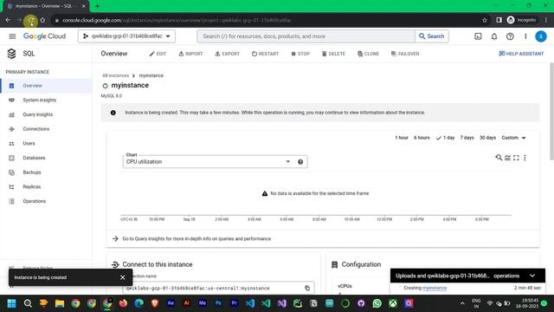Click the IMPORT button
The image size is (554, 312).
[x=190, y=54]
